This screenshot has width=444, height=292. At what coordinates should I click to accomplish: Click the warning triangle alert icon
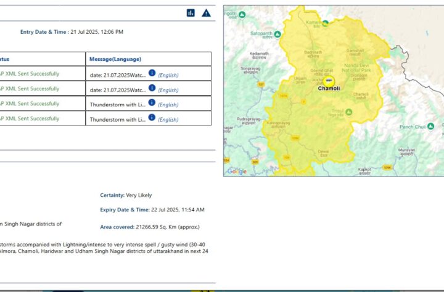pyautogui.click(x=206, y=13)
